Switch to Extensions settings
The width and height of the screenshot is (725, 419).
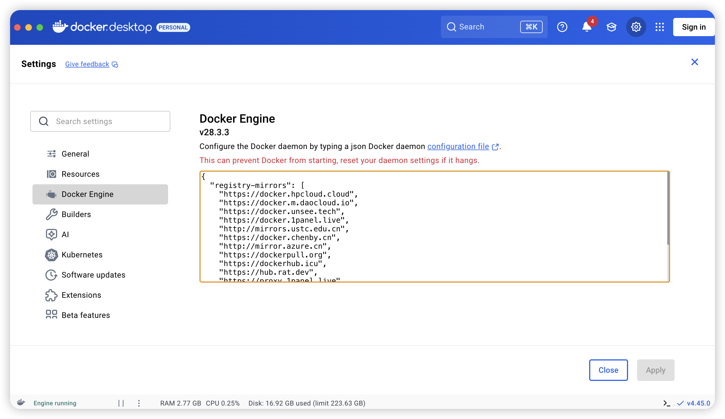[82, 295]
